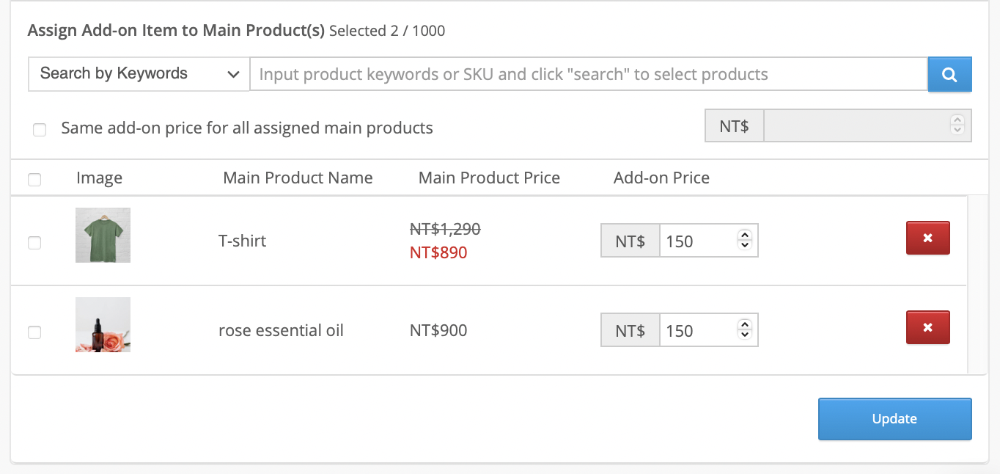1000x474 pixels.
Task: Check the T-shirt row checkbox
Action: tap(34, 243)
